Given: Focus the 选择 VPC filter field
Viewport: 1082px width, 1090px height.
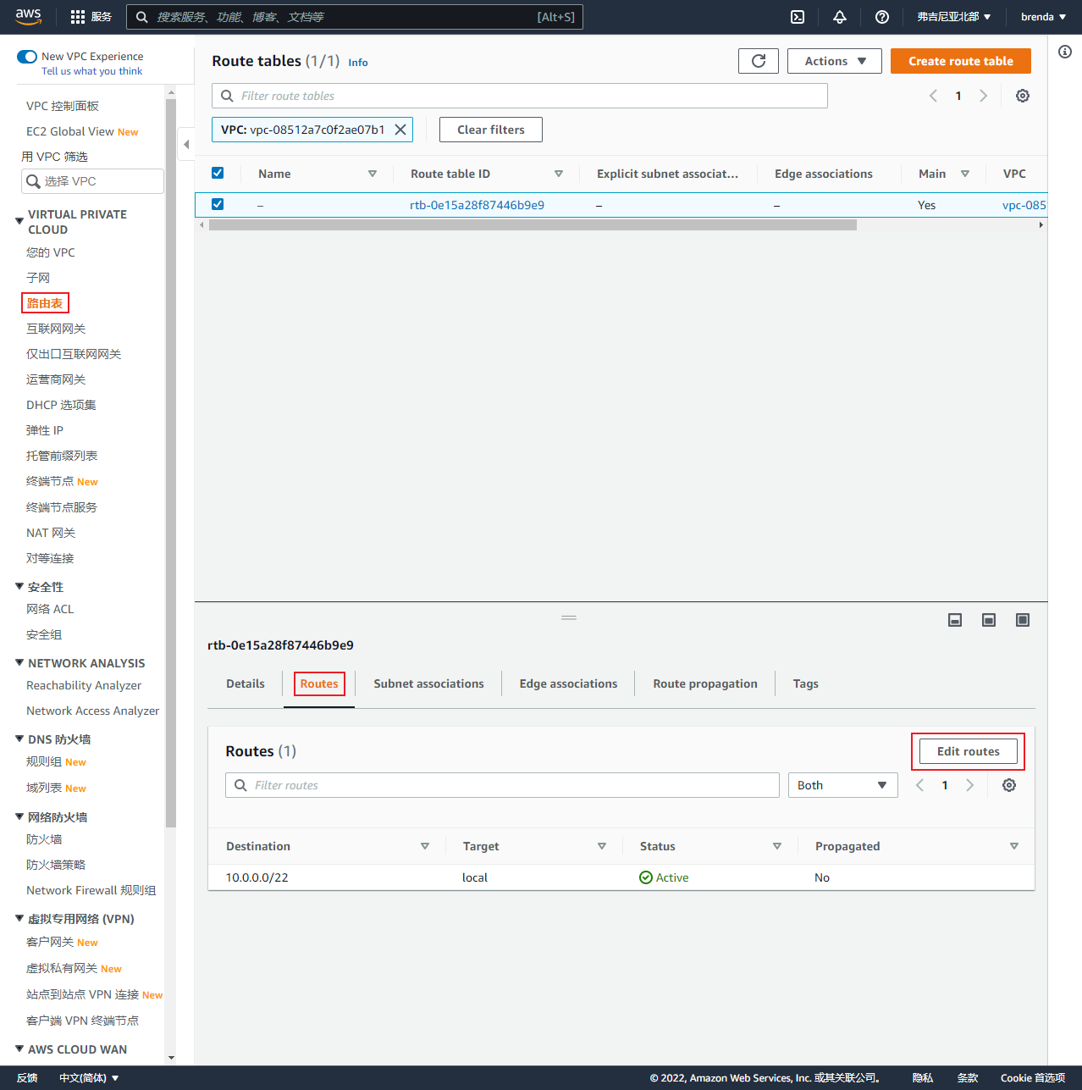Looking at the screenshot, I should [92, 181].
